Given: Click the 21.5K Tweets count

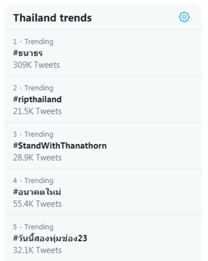Looking at the screenshot, I should coord(37,111).
